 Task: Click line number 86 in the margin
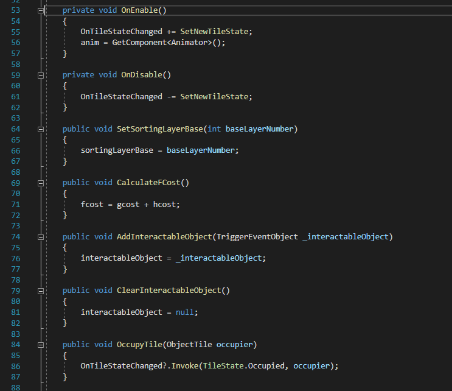pos(15,365)
